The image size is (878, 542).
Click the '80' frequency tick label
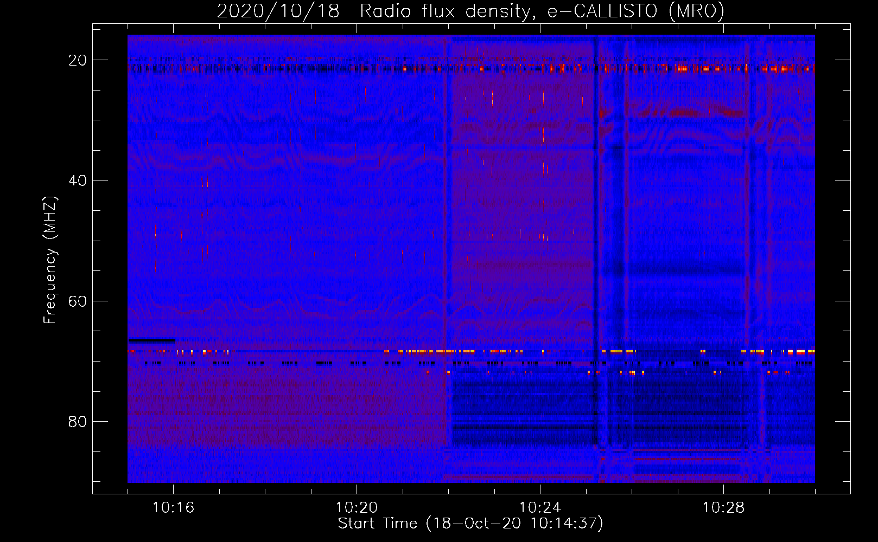[78, 421]
